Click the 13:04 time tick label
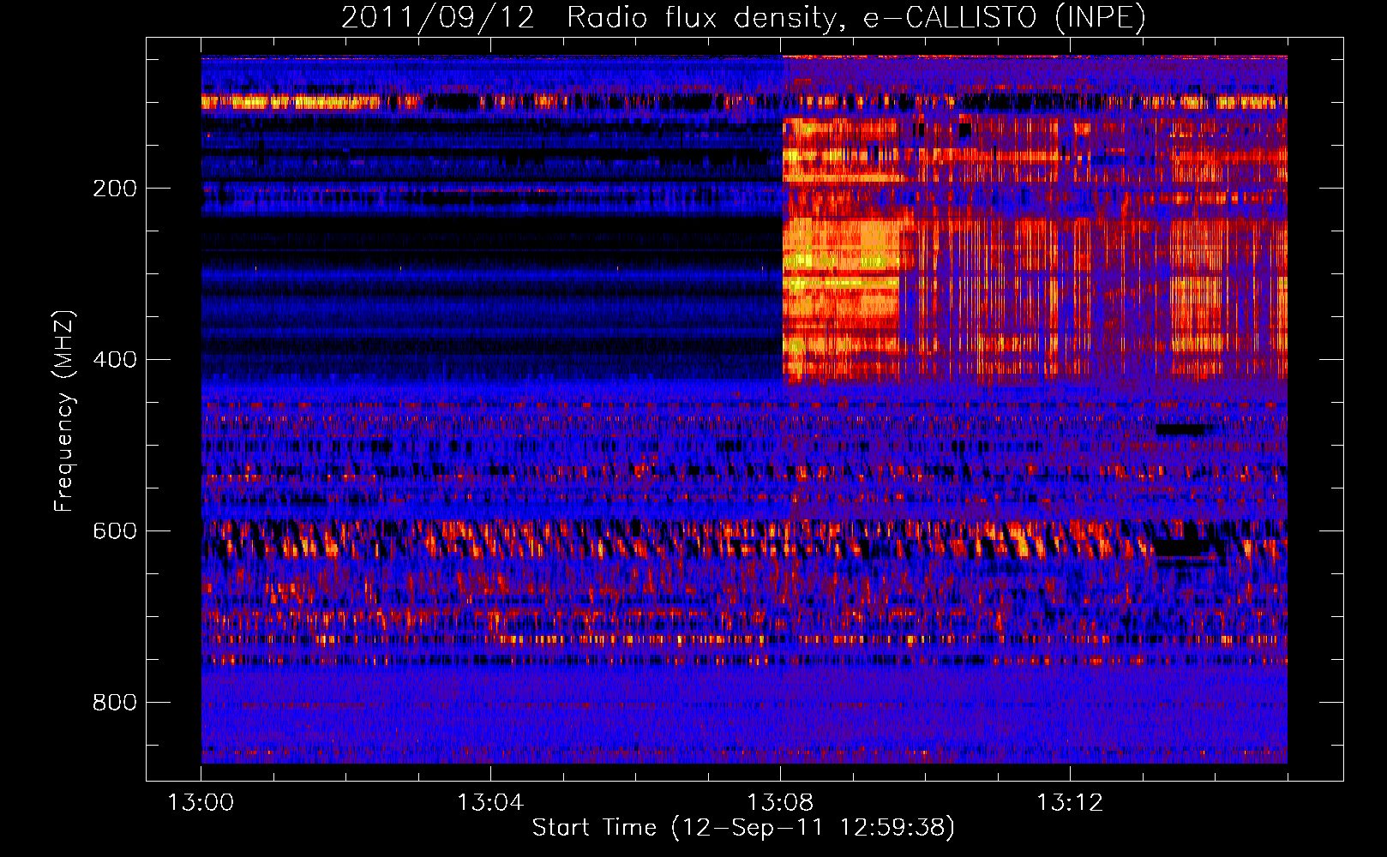 tap(490, 803)
